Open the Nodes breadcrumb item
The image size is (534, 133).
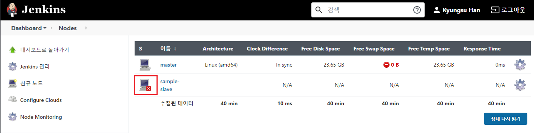(x=68, y=28)
